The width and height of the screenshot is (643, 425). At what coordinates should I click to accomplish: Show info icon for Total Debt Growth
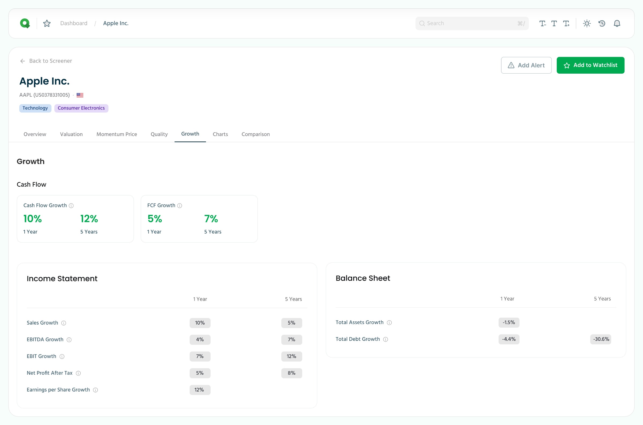coord(386,339)
